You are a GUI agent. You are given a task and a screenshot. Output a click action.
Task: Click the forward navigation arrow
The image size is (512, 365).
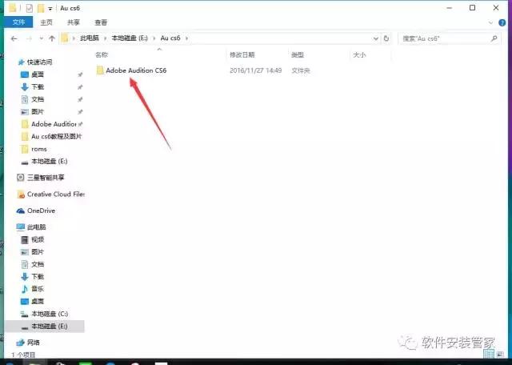click(x=30, y=38)
